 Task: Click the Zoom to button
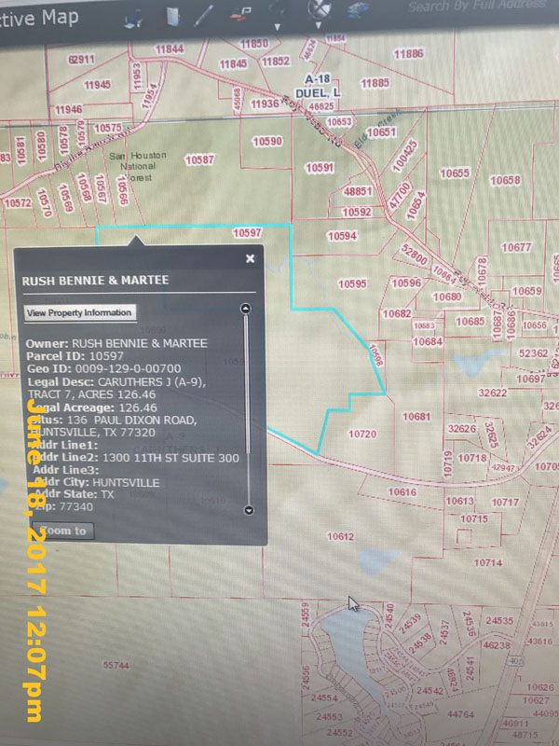pyautogui.click(x=63, y=531)
